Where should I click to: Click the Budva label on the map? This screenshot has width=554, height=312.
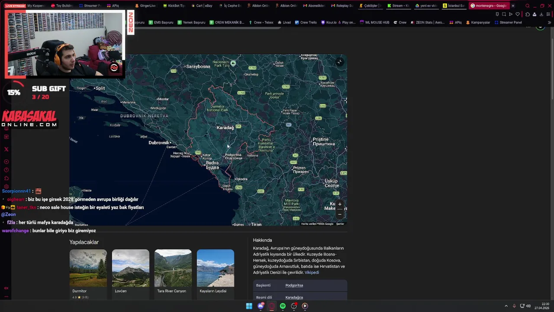tap(212, 165)
